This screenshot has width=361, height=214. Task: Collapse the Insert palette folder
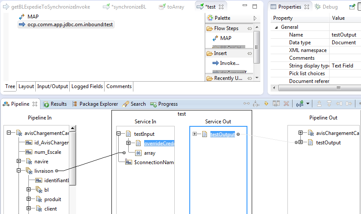(x=217, y=53)
